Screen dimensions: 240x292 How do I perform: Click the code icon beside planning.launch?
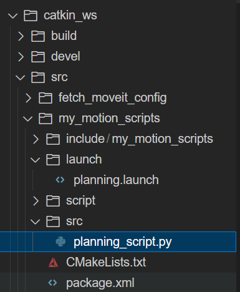(x=60, y=180)
